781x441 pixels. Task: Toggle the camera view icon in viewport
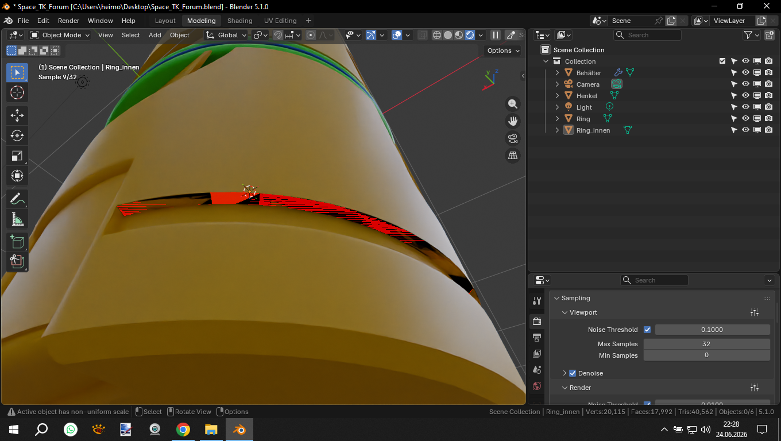tap(513, 138)
